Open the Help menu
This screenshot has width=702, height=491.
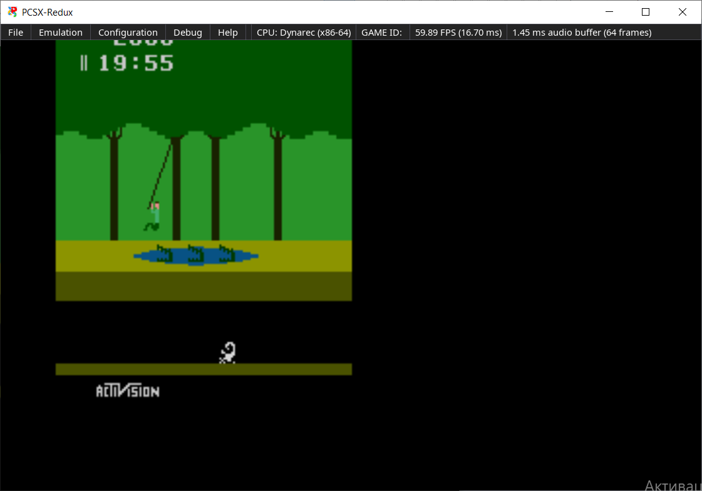coord(227,33)
